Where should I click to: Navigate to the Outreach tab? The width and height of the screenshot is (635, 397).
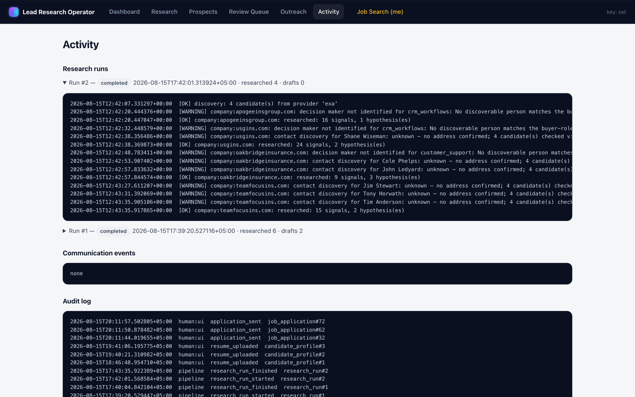293,12
